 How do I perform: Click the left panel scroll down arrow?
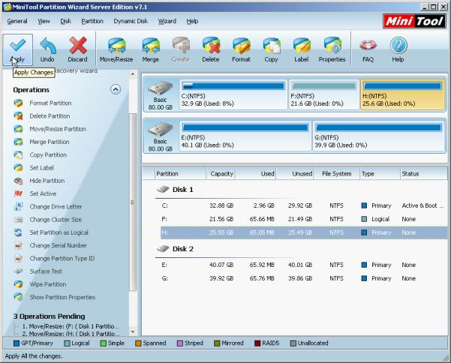133,331
